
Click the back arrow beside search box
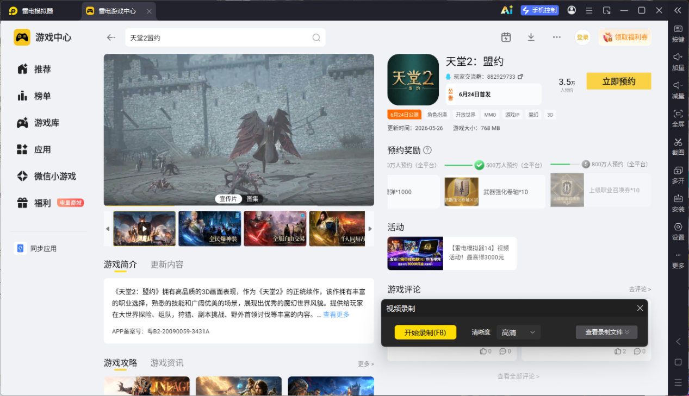click(x=111, y=37)
